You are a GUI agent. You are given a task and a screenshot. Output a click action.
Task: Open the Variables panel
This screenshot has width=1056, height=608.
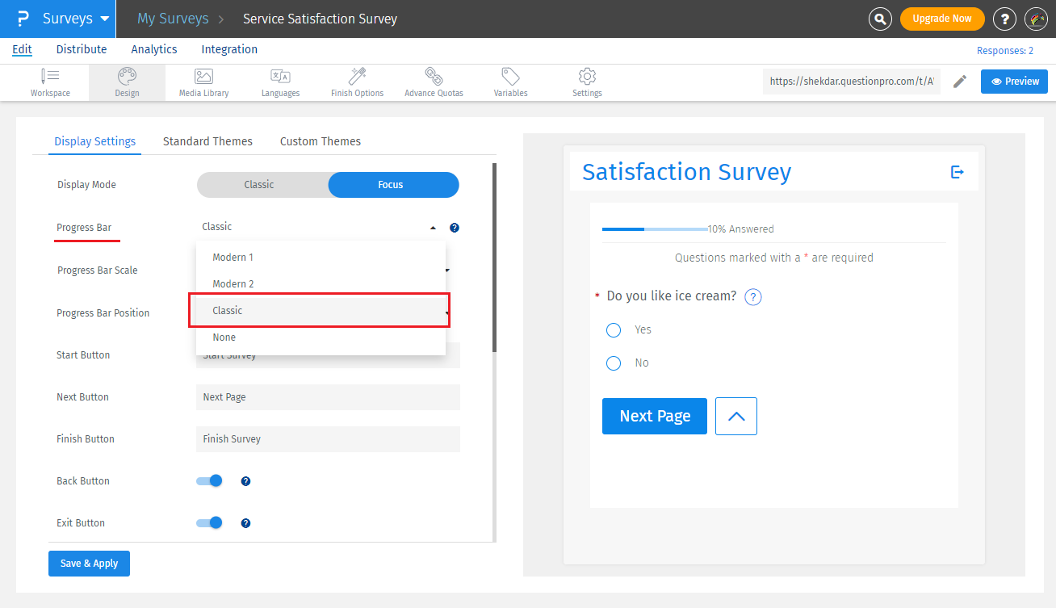[x=509, y=82]
